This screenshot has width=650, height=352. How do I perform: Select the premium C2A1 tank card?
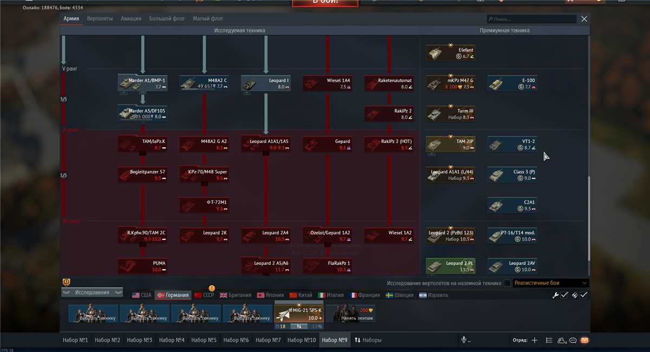[512, 205]
